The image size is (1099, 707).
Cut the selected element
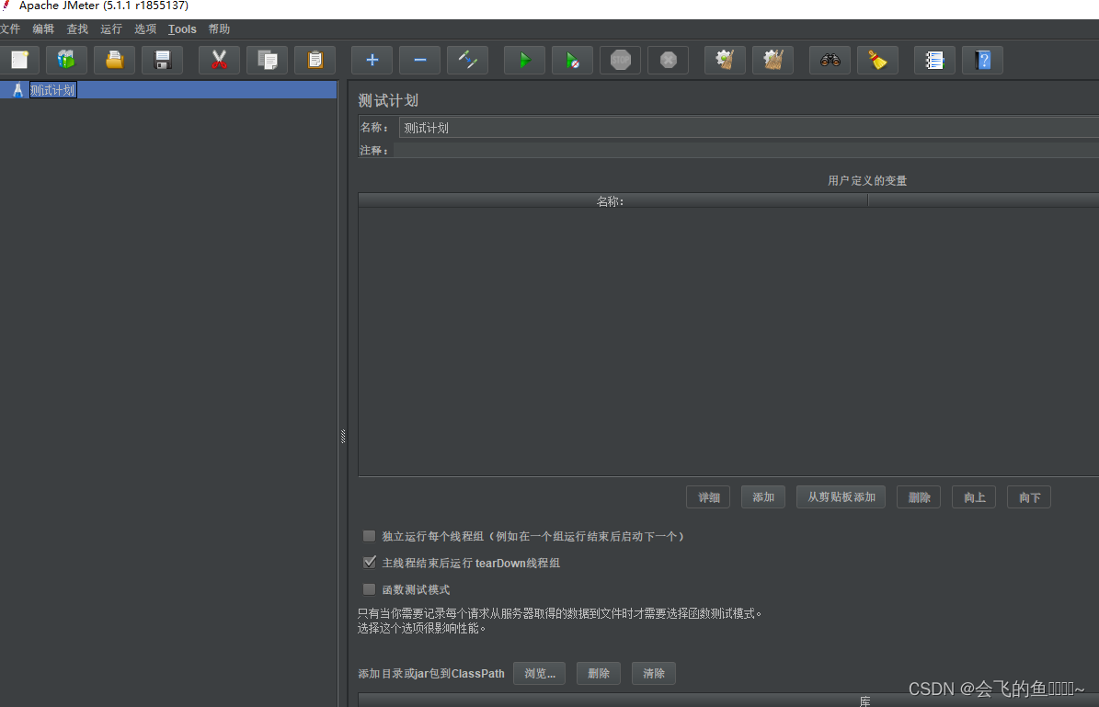point(219,60)
